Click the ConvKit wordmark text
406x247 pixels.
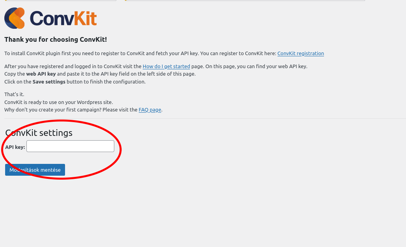pyautogui.click(x=63, y=19)
